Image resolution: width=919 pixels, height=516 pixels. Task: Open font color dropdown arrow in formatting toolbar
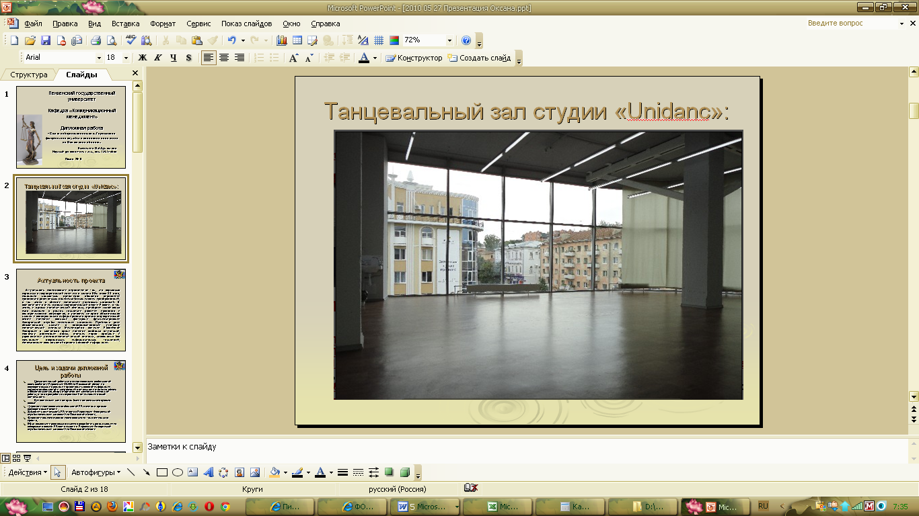click(375, 58)
